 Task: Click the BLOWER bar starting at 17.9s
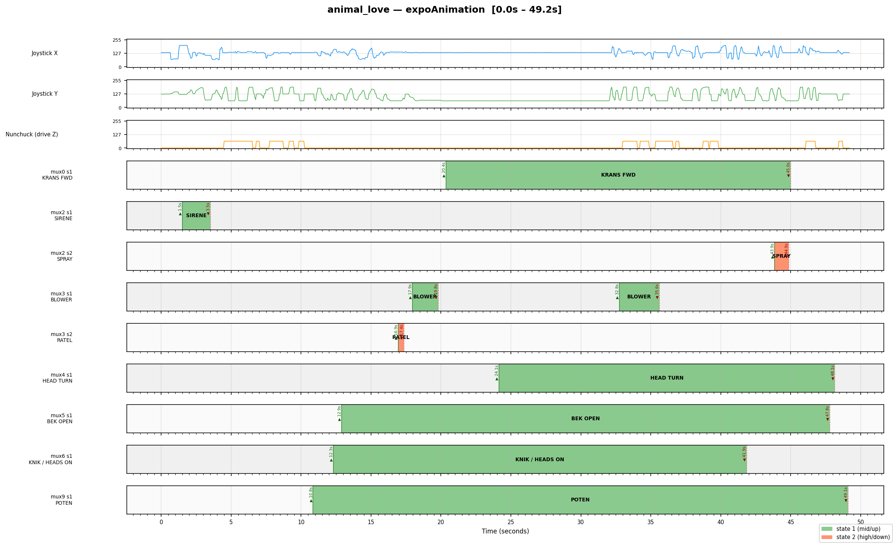point(425,297)
